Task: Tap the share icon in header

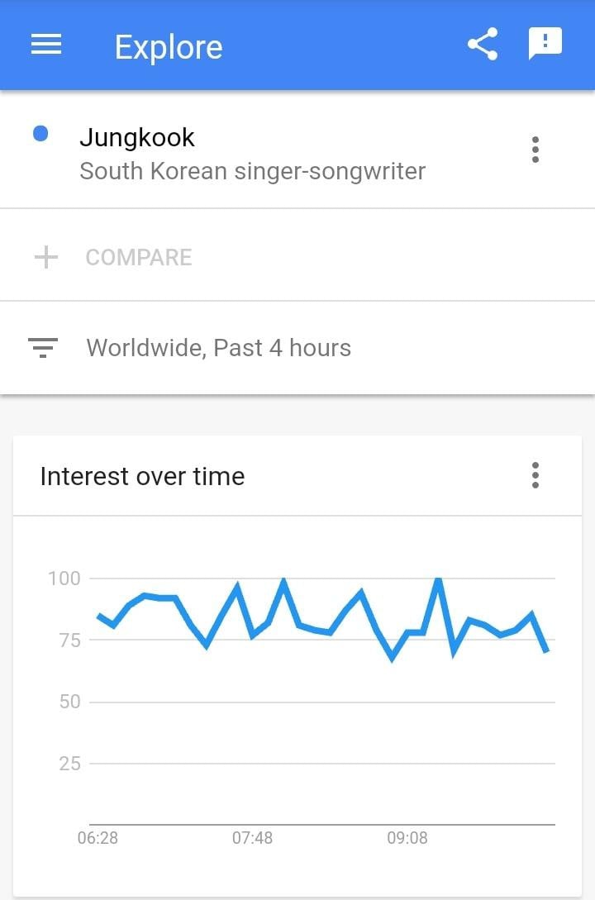Action: pyautogui.click(x=483, y=44)
